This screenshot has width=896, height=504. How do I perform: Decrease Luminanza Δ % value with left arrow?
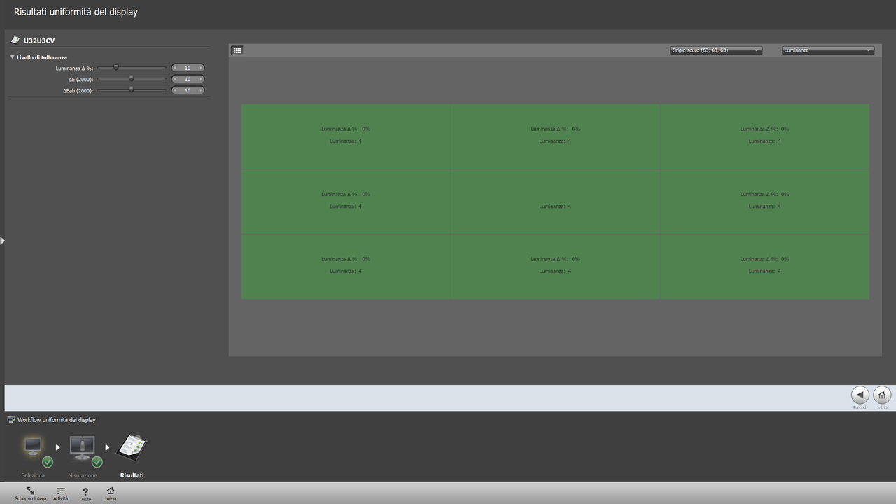pos(175,68)
